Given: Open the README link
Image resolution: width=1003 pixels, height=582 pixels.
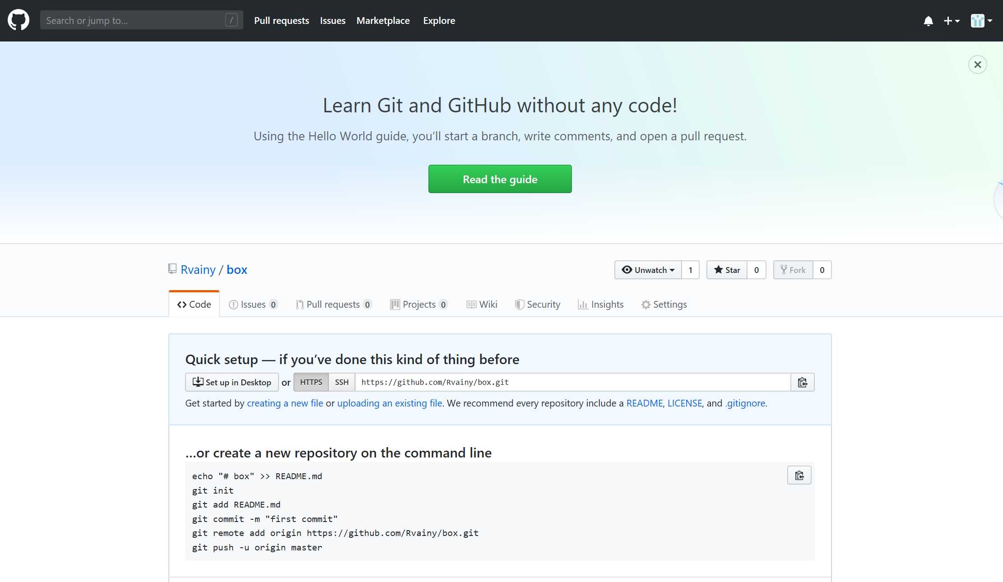Looking at the screenshot, I should (x=644, y=403).
